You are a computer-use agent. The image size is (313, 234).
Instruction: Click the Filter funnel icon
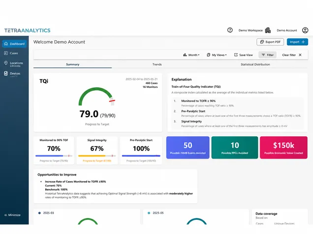(x=263, y=55)
